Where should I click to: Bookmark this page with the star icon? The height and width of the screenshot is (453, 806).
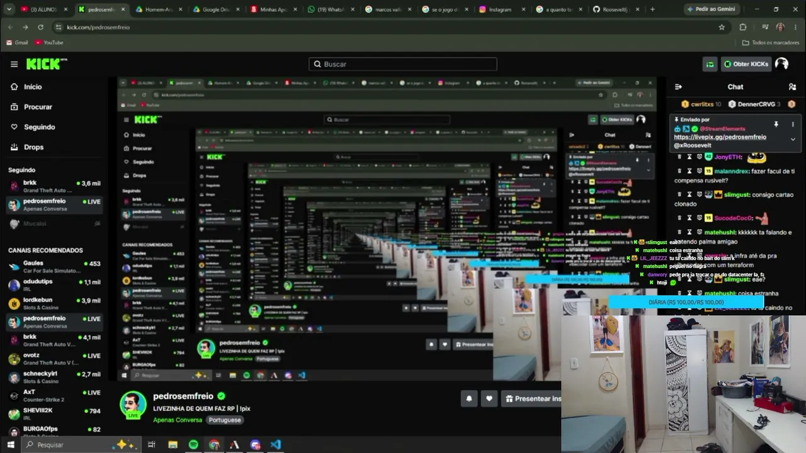[x=722, y=27]
